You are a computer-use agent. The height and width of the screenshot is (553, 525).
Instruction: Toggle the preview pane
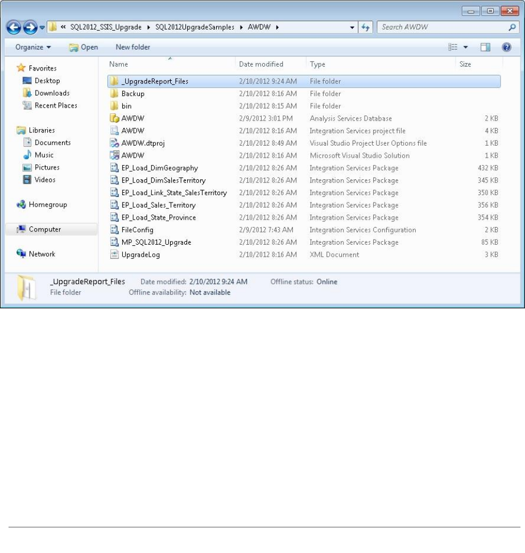pyautogui.click(x=486, y=47)
